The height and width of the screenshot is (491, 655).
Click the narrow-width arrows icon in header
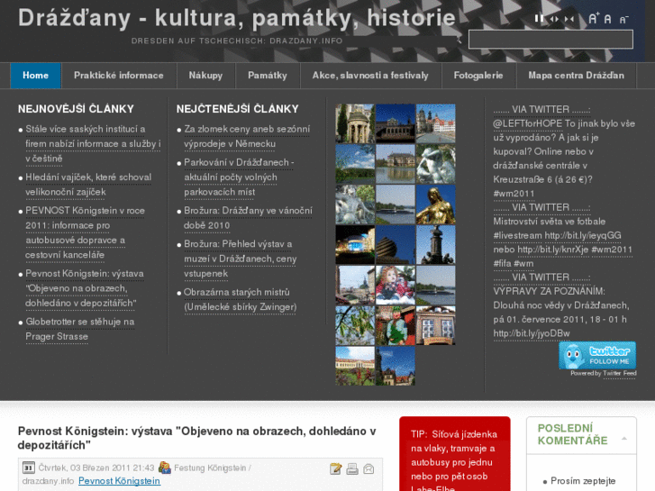coord(569,19)
